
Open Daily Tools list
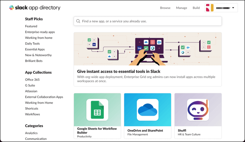32,43
